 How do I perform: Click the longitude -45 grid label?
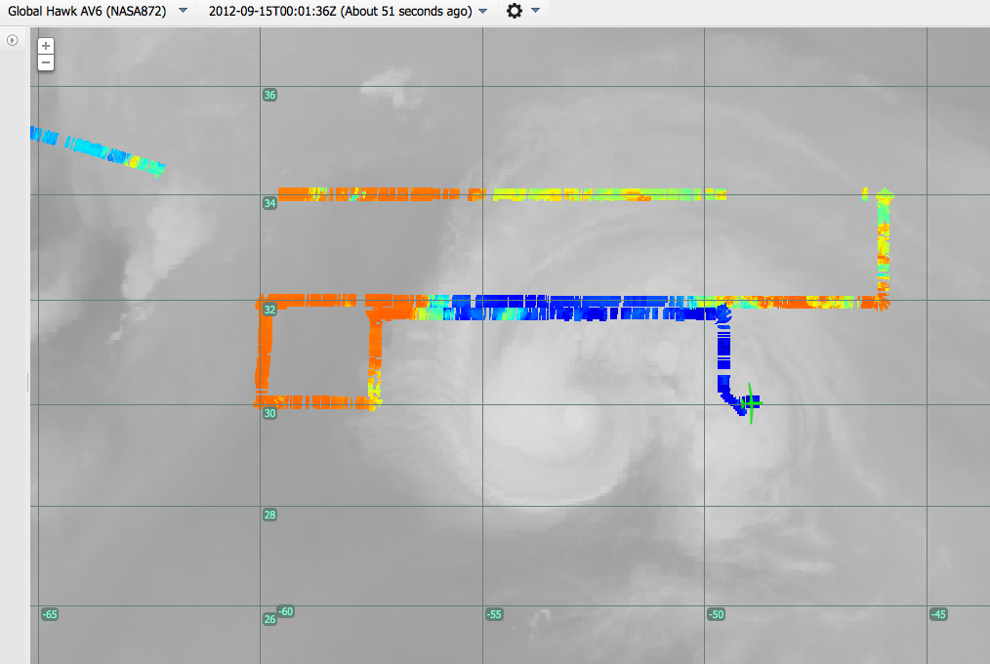click(x=938, y=614)
